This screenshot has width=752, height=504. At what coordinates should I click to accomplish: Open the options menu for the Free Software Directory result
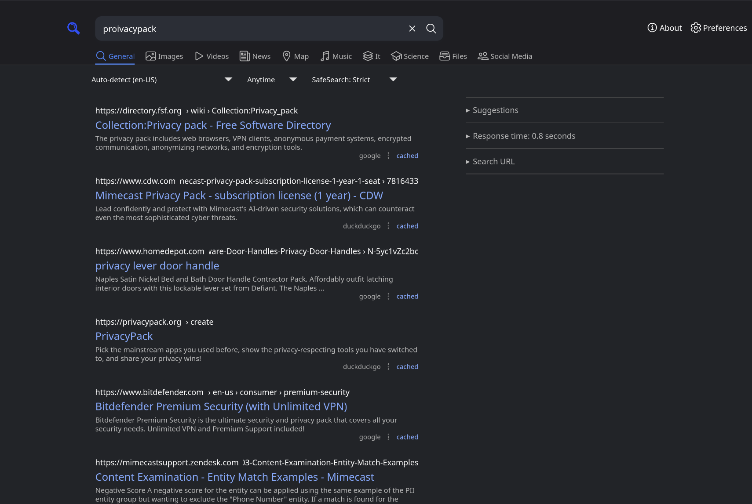[x=388, y=156]
